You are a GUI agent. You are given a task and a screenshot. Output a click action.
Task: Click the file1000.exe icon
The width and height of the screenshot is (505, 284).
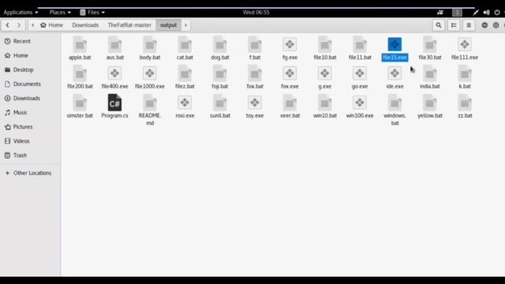point(150,73)
